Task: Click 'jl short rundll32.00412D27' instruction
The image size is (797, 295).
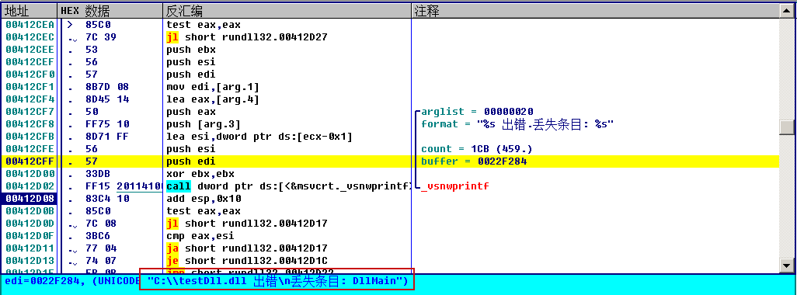Action: tap(247, 37)
